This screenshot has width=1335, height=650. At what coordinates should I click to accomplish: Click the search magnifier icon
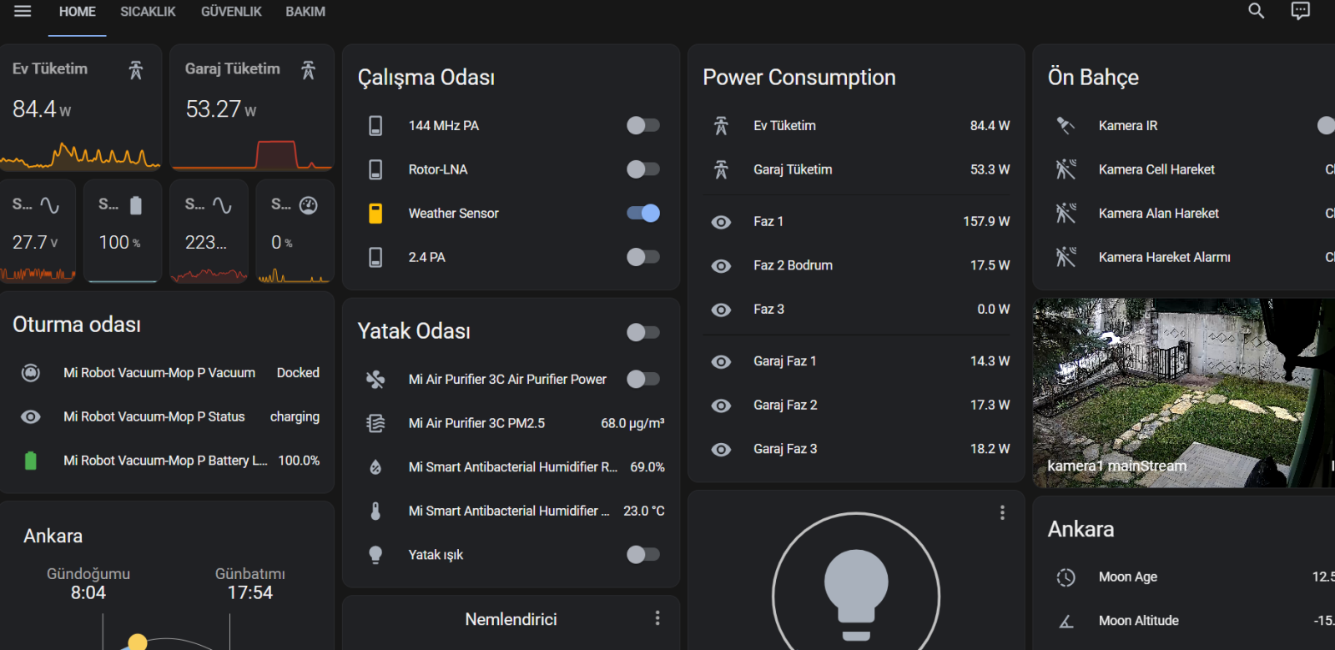coord(1256,11)
